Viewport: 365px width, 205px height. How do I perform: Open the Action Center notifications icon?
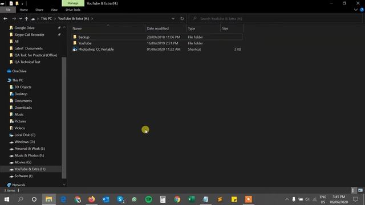pos(355,199)
